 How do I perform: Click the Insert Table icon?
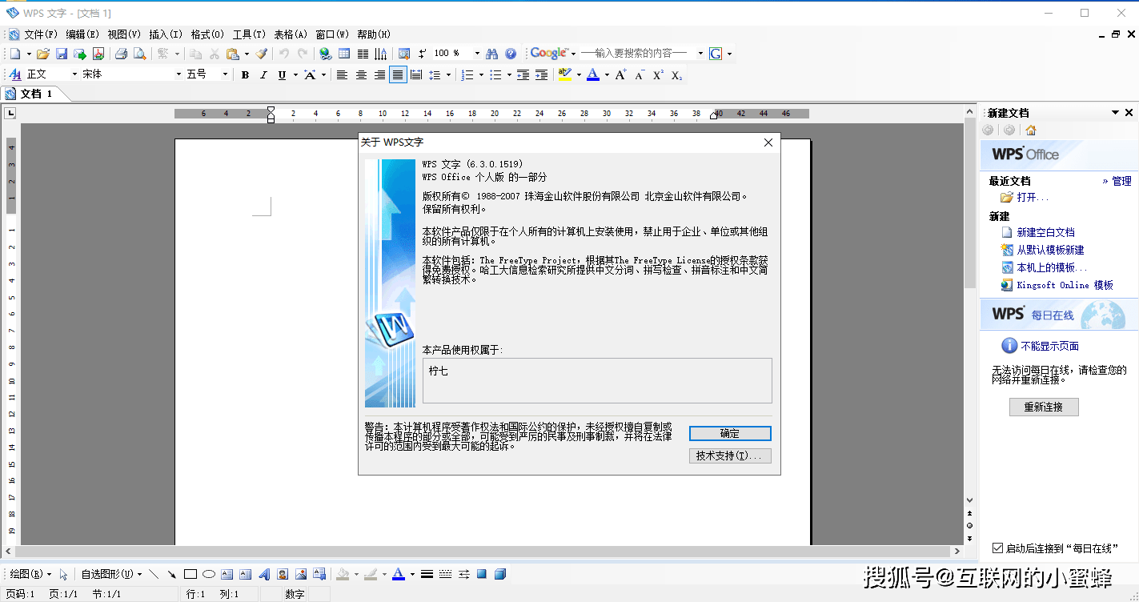click(344, 54)
